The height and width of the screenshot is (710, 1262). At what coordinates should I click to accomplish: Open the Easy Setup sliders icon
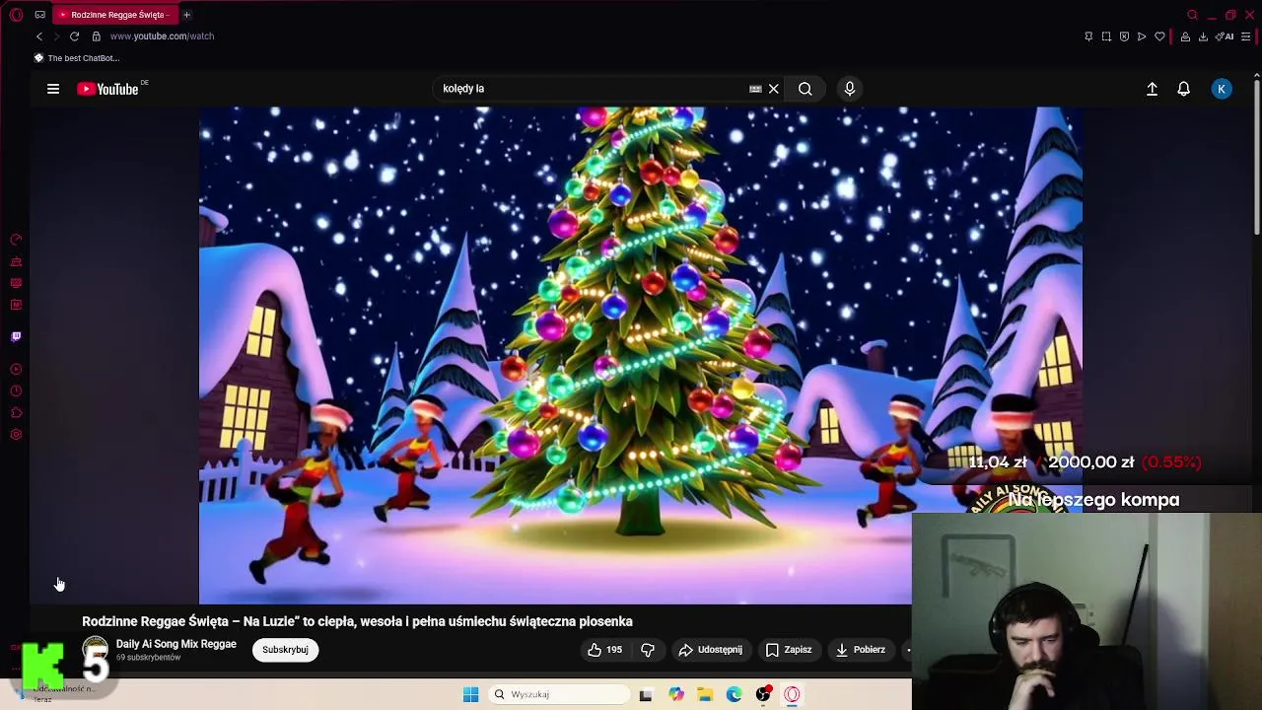pyautogui.click(x=1246, y=36)
